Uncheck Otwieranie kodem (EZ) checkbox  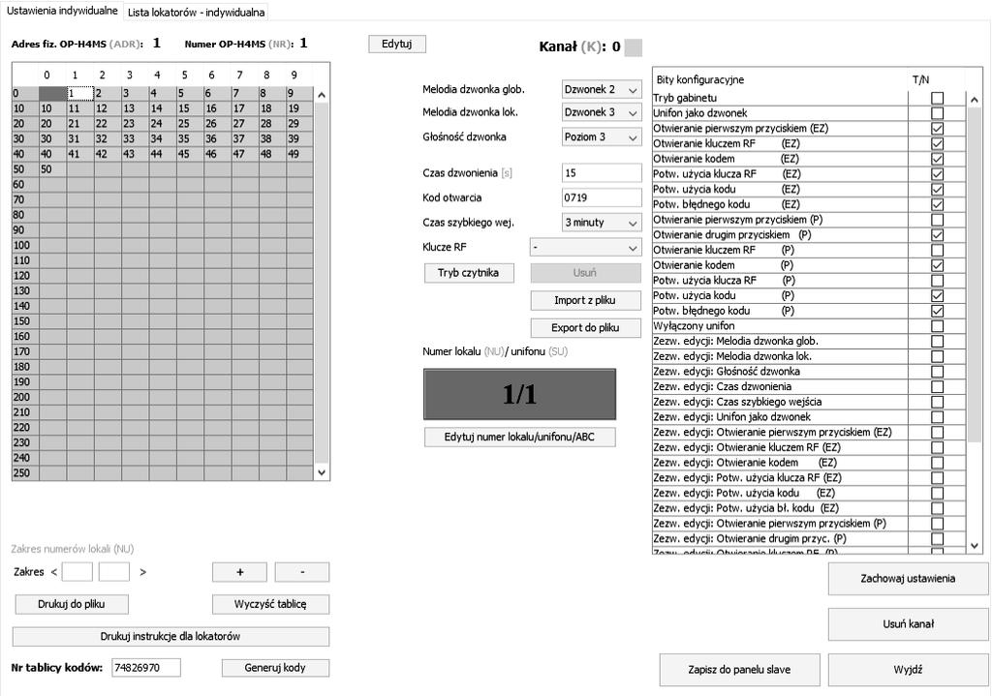937,159
